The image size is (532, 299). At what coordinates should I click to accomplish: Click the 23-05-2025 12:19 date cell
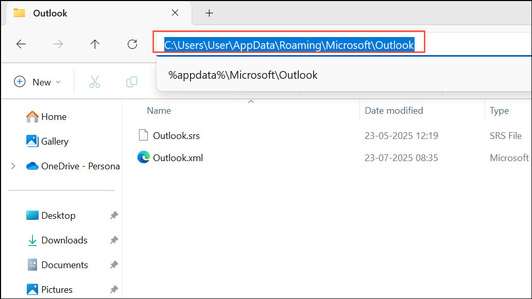[401, 136]
